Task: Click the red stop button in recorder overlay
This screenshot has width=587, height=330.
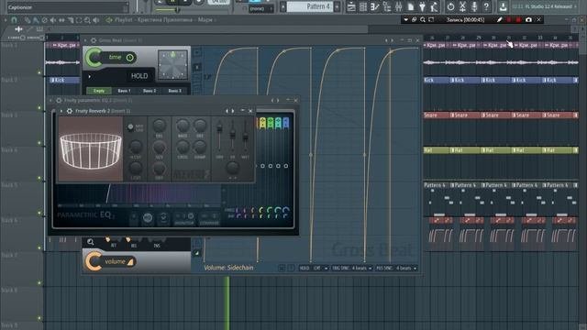Action: coord(518,19)
